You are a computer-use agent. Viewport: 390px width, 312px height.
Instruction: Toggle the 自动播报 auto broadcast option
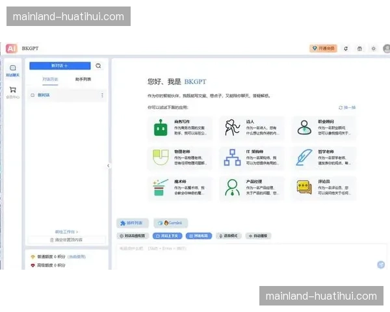click(x=260, y=236)
